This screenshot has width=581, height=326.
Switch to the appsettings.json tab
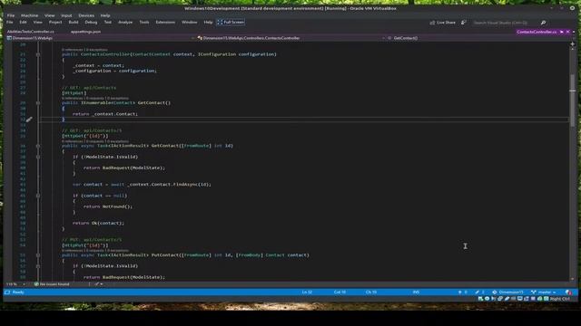pyautogui.click(x=85, y=32)
